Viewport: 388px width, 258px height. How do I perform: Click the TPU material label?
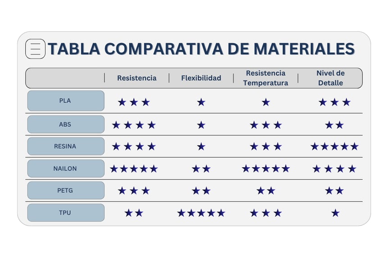(66, 213)
